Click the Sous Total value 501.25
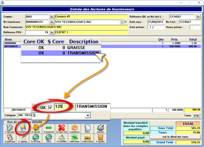Screen dimensions: 204x147 (188, 128)
